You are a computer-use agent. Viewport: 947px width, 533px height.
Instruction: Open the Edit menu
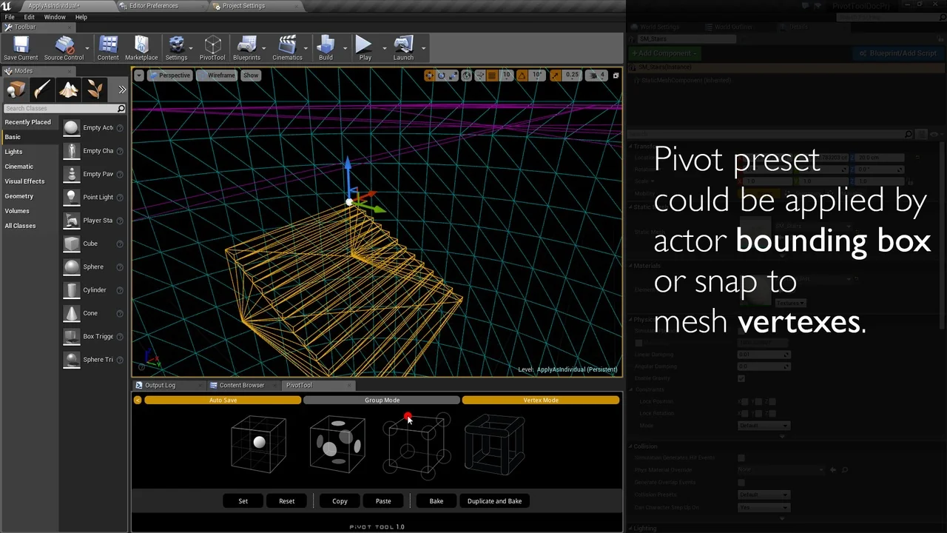pos(28,16)
